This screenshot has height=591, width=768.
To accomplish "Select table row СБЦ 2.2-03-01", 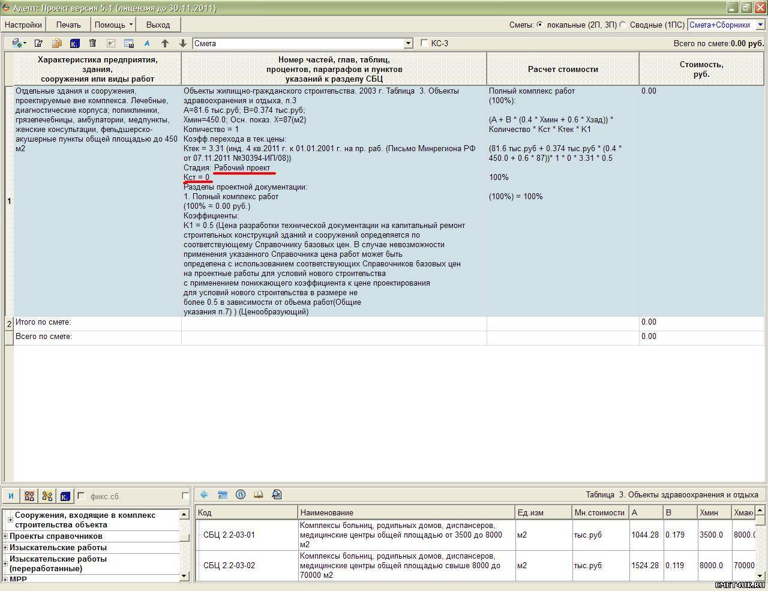I will point(229,535).
